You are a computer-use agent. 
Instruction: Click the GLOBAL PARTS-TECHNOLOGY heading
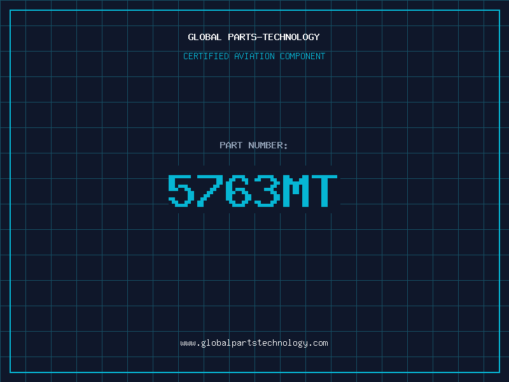coord(254,37)
